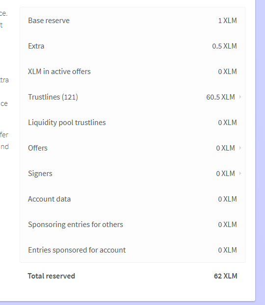Click the 1 XLM base reserve value

227,21
